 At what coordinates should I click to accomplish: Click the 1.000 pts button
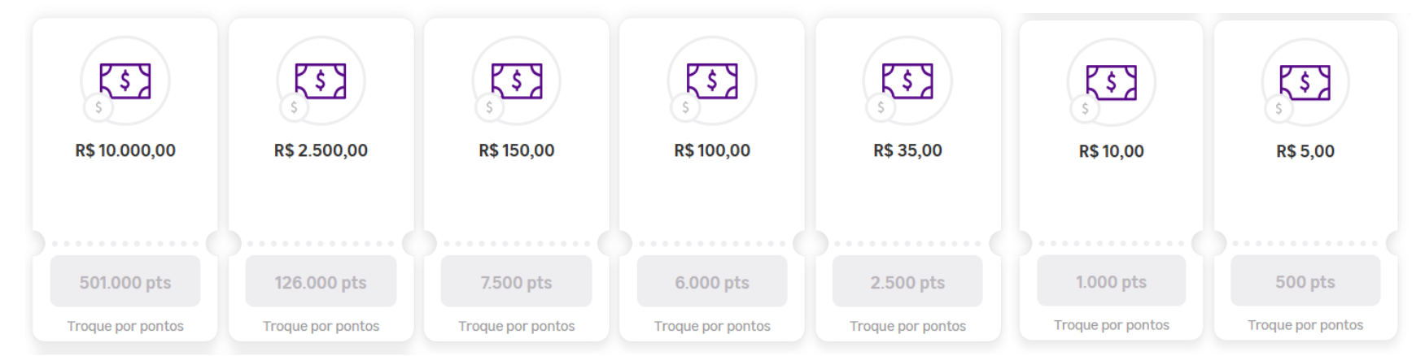(1111, 281)
